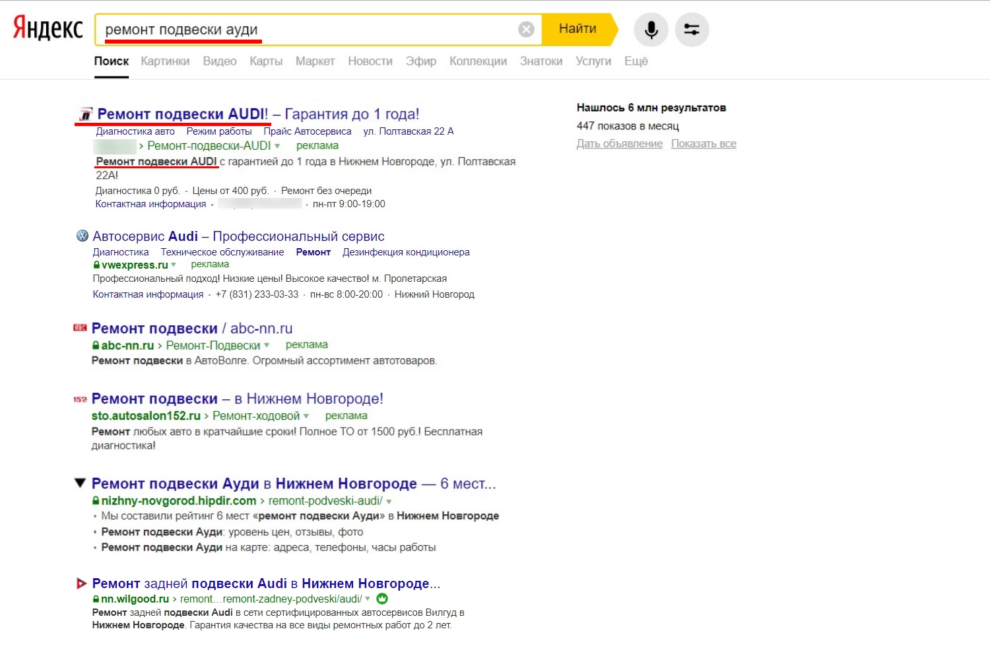Clear the search query with the X icon
Image resolution: width=990 pixels, height=660 pixels.
tap(526, 29)
